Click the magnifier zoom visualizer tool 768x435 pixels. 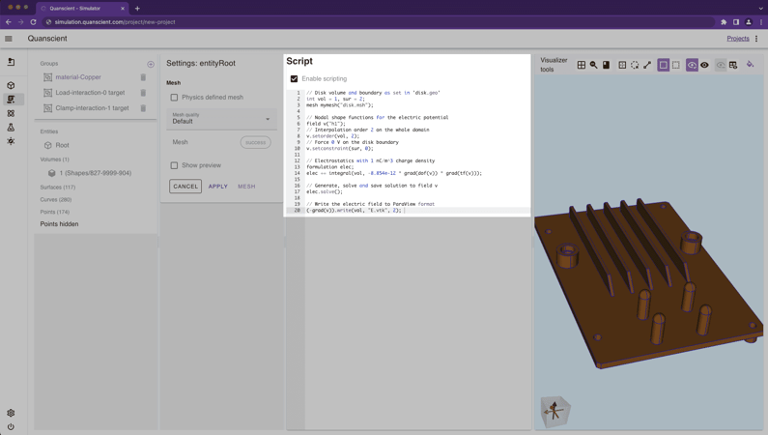pos(594,65)
